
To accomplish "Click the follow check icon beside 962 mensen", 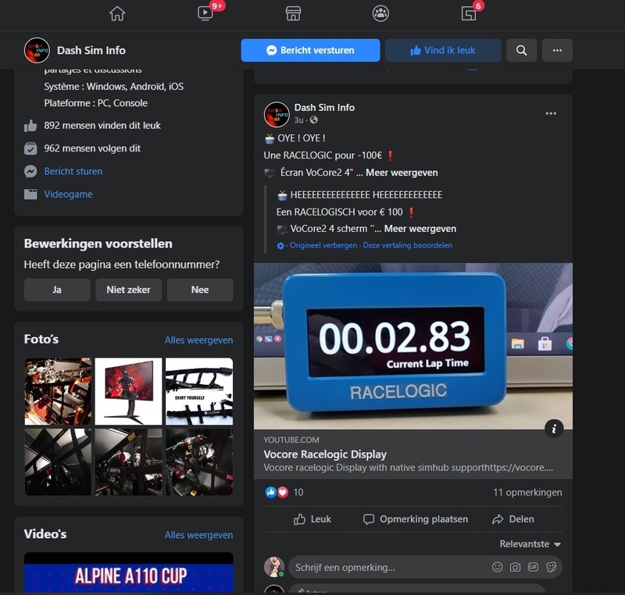I will point(30,148).
